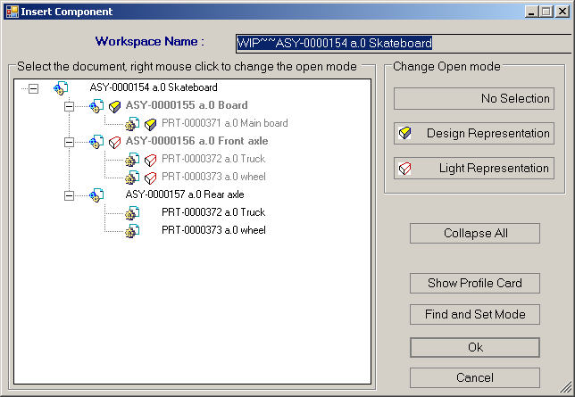
Task: Click the Workspace Name text field
Action: (402, 43)
